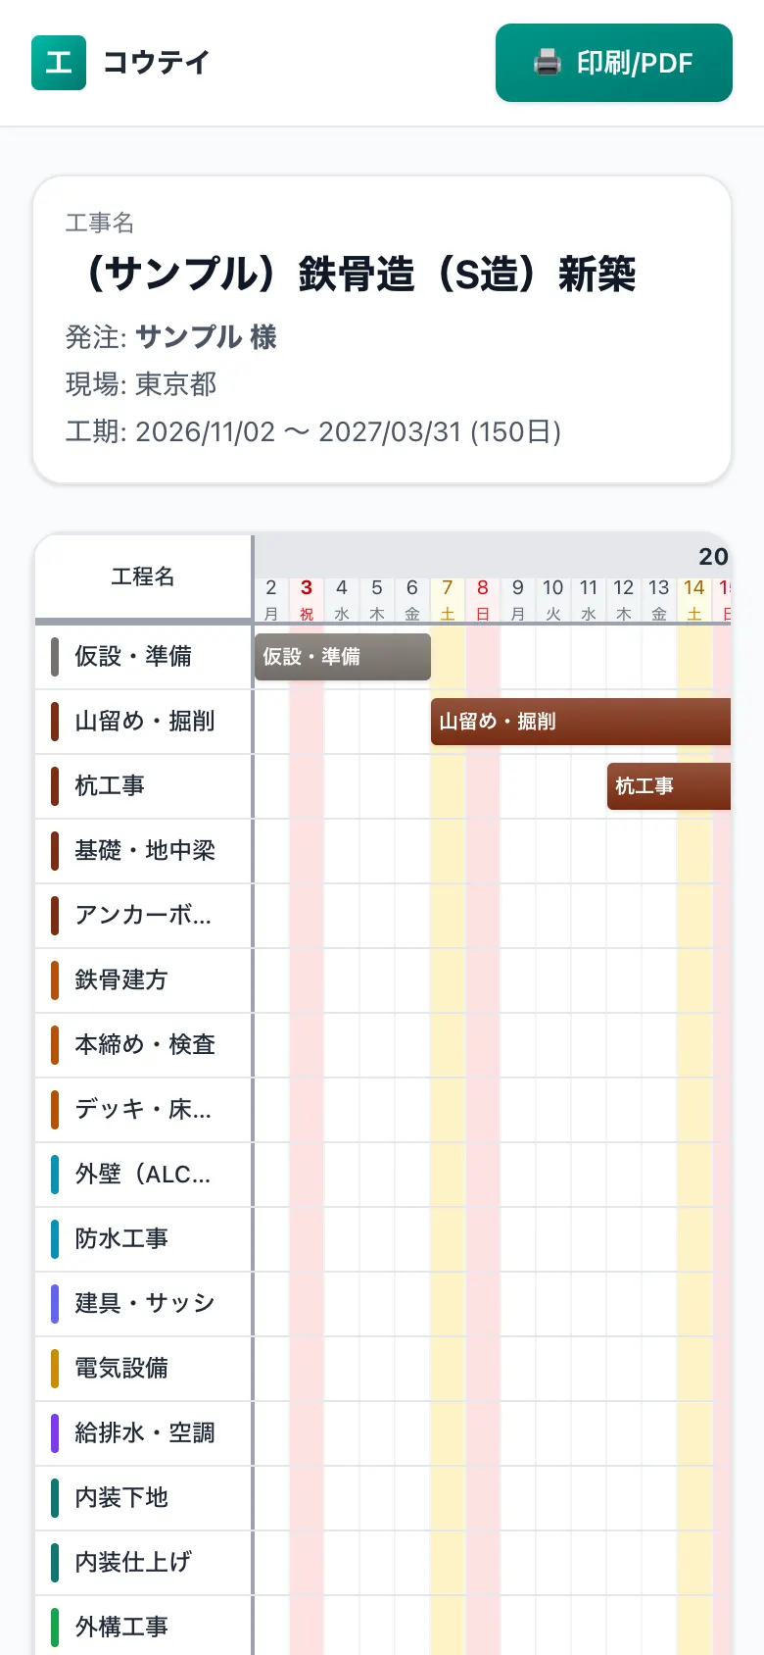This screenshot has height=1655, width=764.
Task: Click the 外壁（ALC... row label
Action: (144, 1174)
